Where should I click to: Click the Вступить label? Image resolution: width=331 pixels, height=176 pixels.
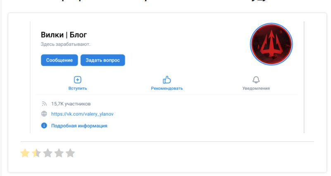pos(77,88)
